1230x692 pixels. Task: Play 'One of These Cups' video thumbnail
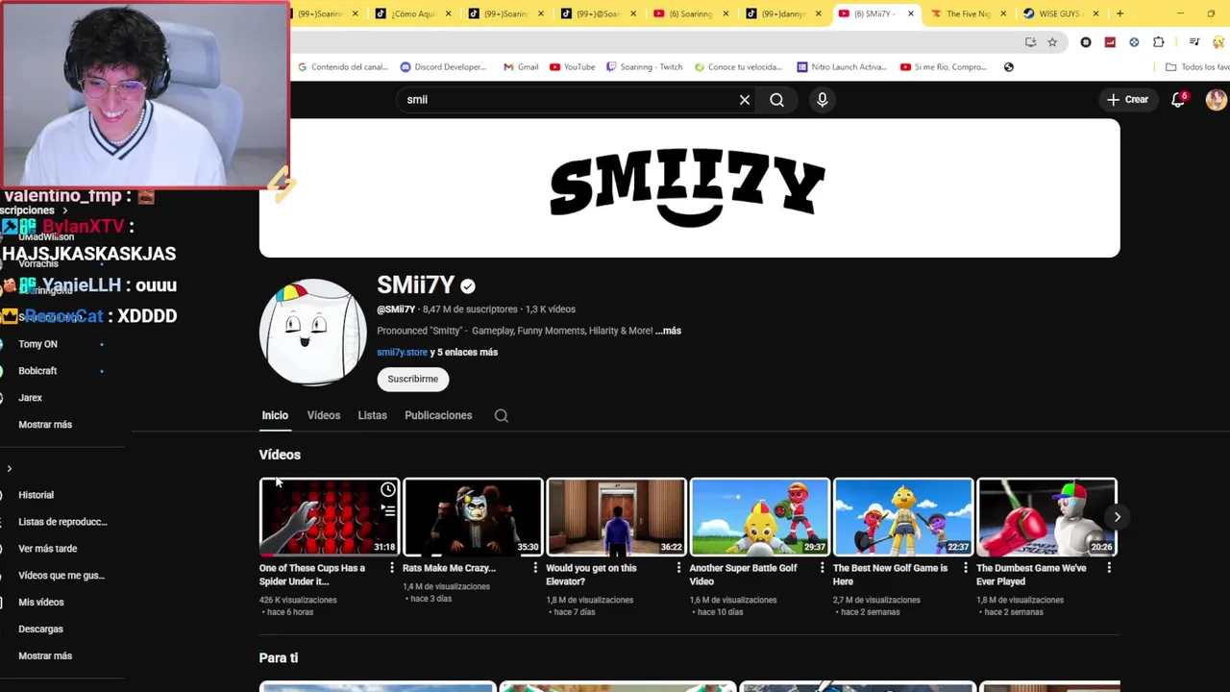329,517
